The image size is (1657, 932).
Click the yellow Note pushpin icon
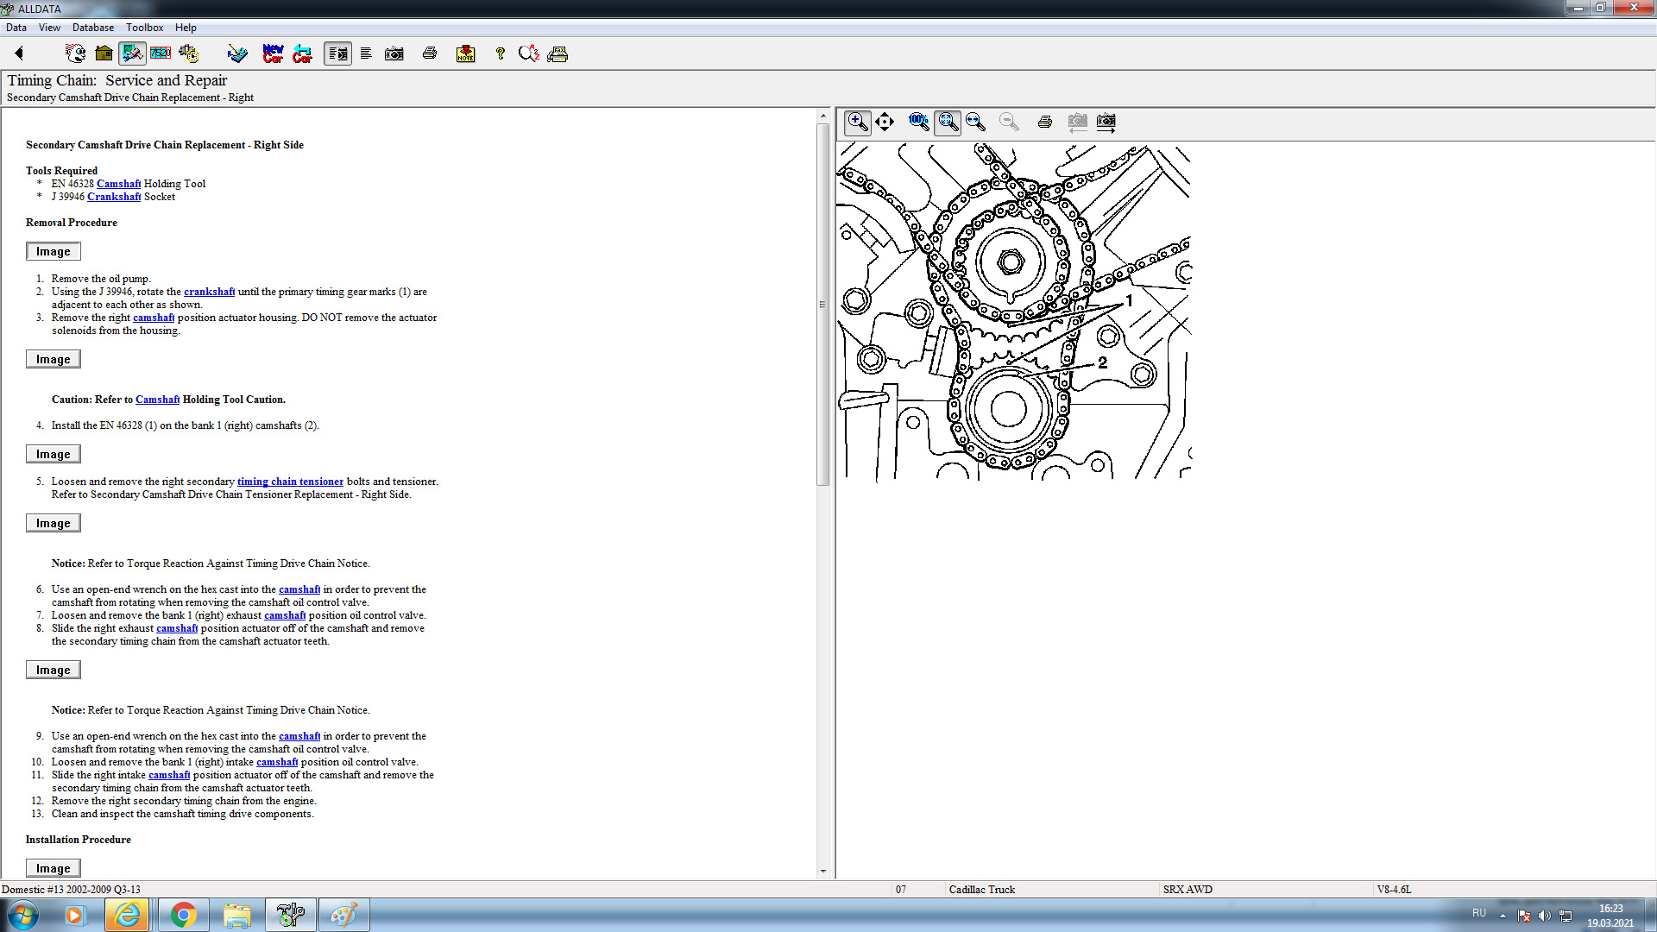(x=465, y=54)
